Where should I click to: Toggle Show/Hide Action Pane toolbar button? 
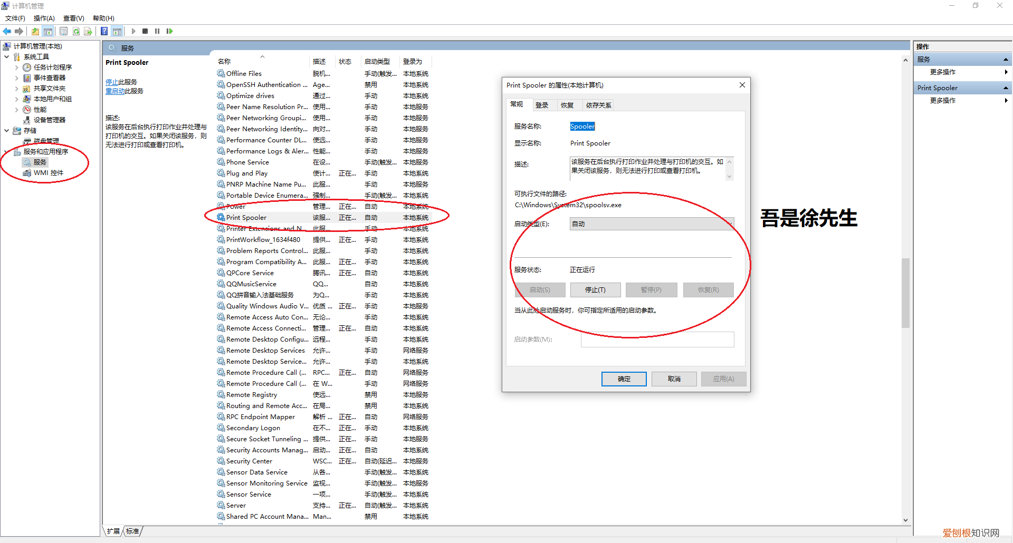click(x=117, y=31)
